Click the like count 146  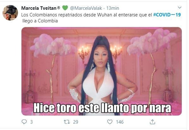pos(120,122)
